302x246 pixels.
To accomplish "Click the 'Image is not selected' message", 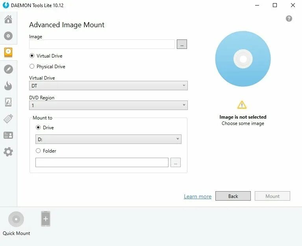I will 243,117.
